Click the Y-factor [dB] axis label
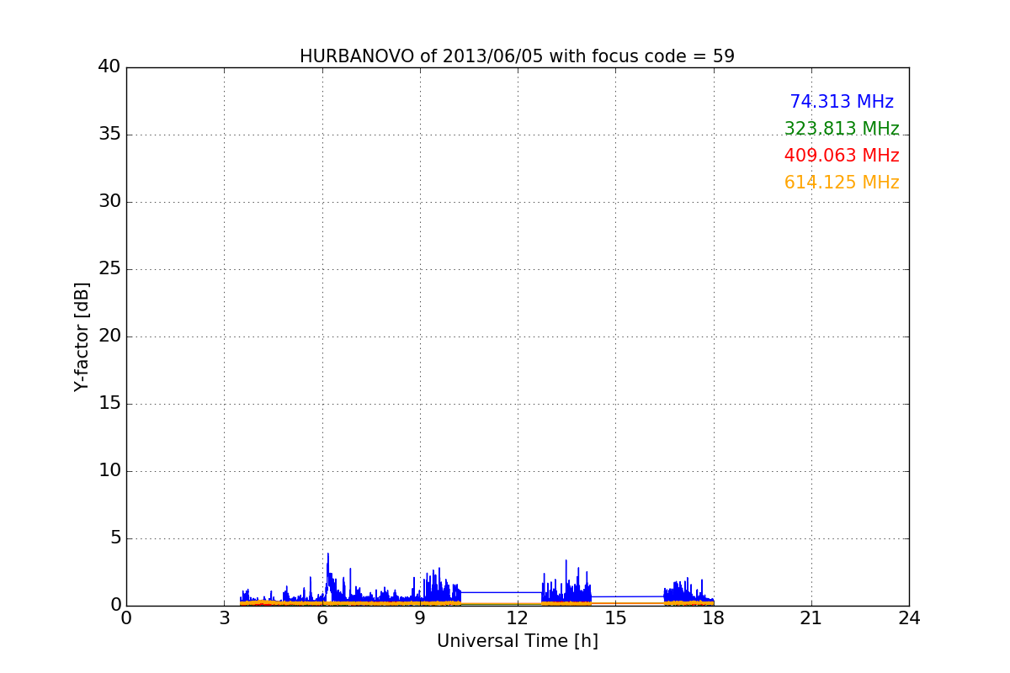This screenshot has height=673, width=1010. coord(82,336)
